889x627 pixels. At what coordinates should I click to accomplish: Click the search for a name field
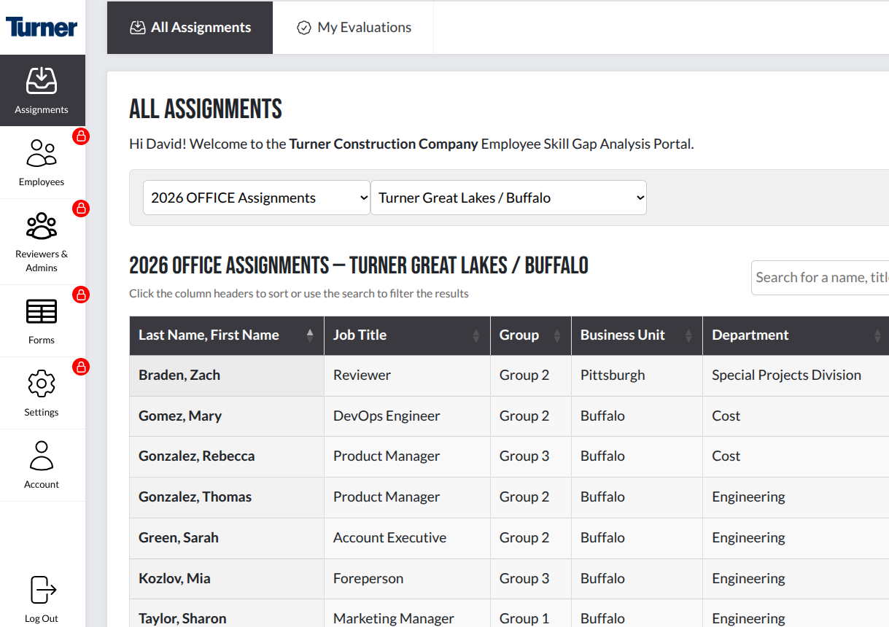[x=820, y=278]
